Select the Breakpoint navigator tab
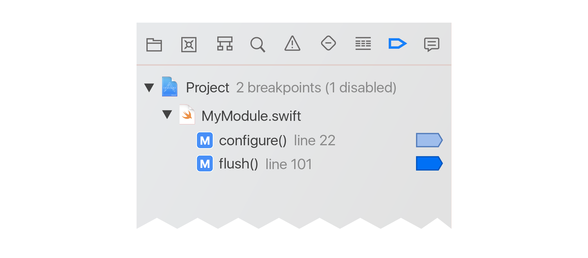 (397, 44)
